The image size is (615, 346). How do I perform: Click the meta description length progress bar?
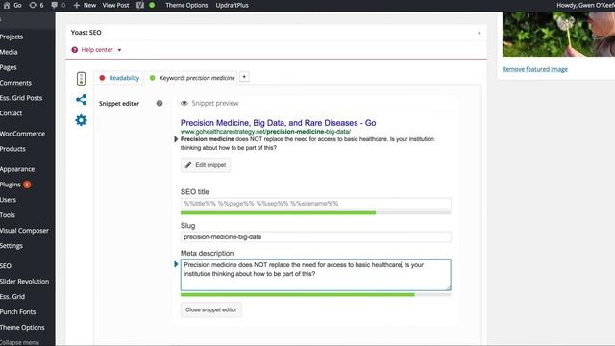click(316, 295)
